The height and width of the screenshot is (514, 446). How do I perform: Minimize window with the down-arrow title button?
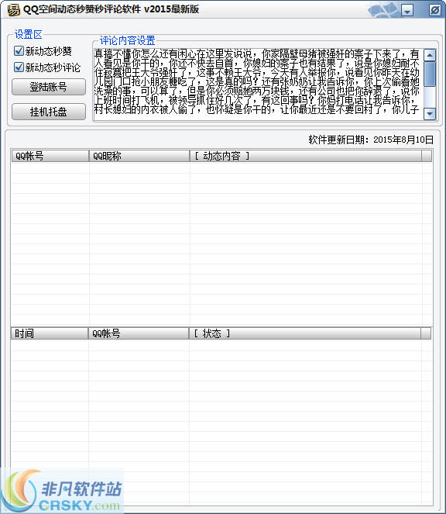(407, 10)
